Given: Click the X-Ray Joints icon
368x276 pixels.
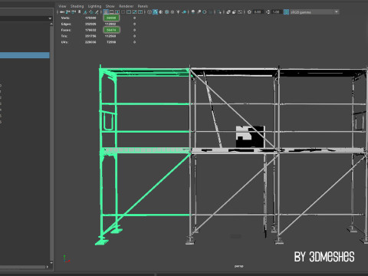Looking at the screenshot, I should click(240, 12).
